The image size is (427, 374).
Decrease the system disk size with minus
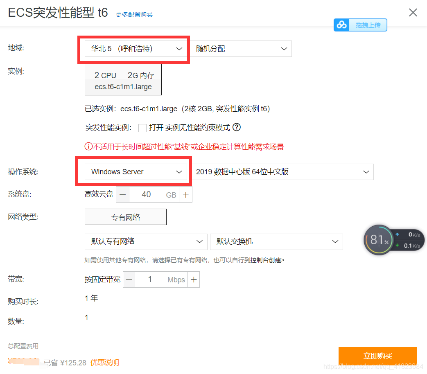(x=122, y=195)
